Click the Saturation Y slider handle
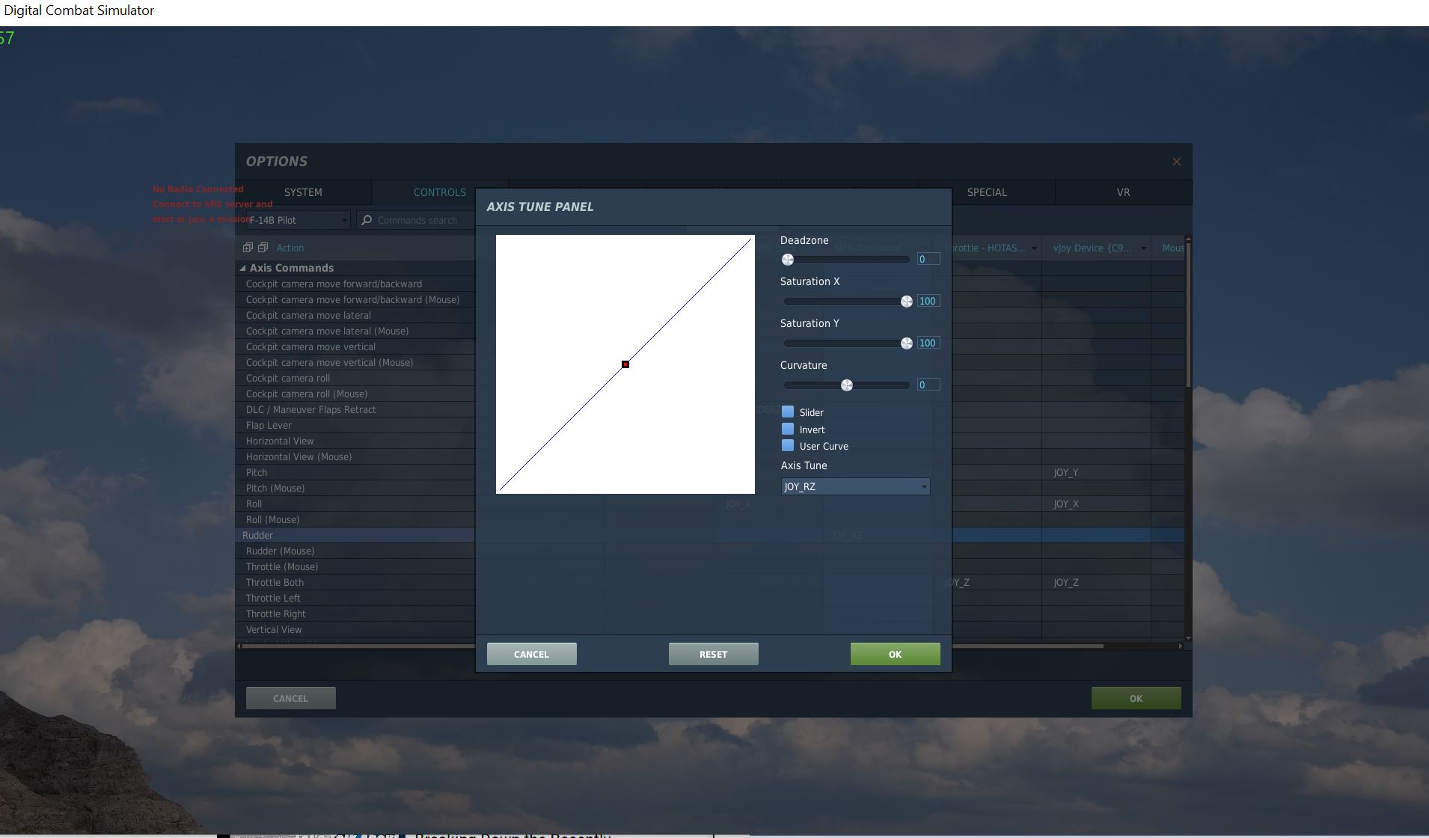Screen dimensions: 1429x838 (907, 343)
